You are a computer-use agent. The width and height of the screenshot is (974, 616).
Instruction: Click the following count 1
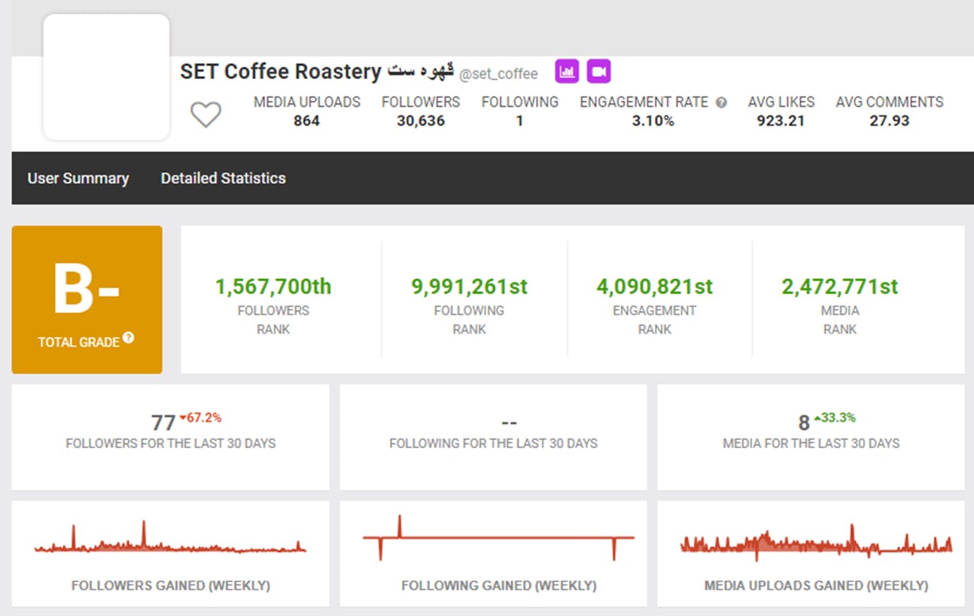click(x=519, y=121)
